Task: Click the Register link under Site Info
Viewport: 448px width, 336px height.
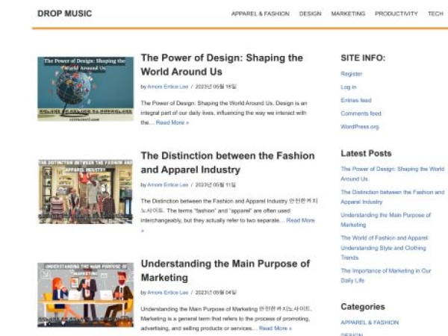Action: [x=351, y=74]
